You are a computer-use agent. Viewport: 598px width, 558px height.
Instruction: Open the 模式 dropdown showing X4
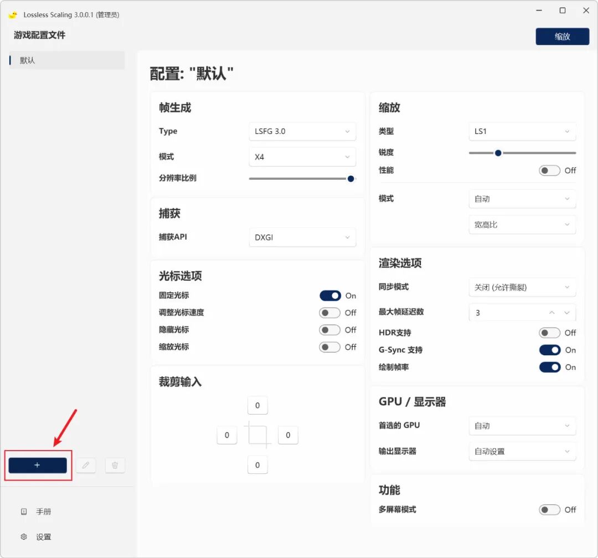[x=302, y=157]
